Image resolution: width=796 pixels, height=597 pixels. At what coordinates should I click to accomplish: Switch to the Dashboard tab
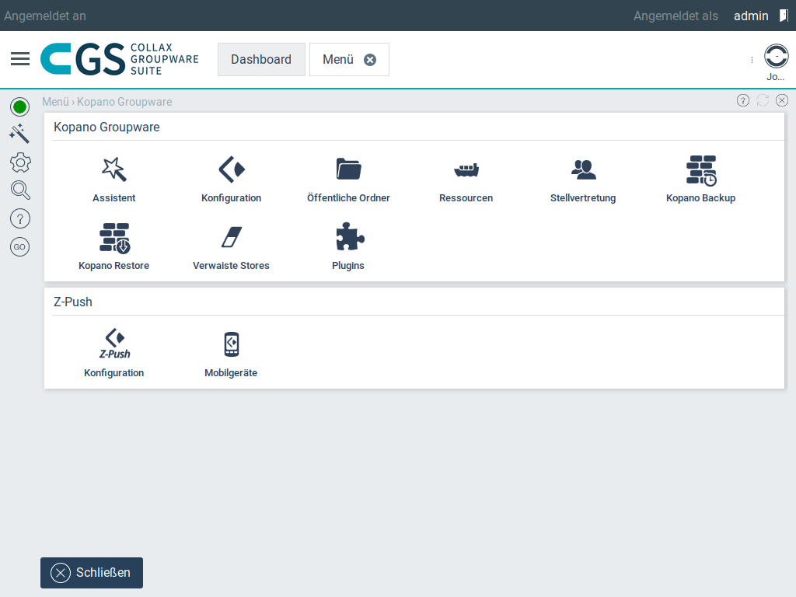(x=261, y=59)
